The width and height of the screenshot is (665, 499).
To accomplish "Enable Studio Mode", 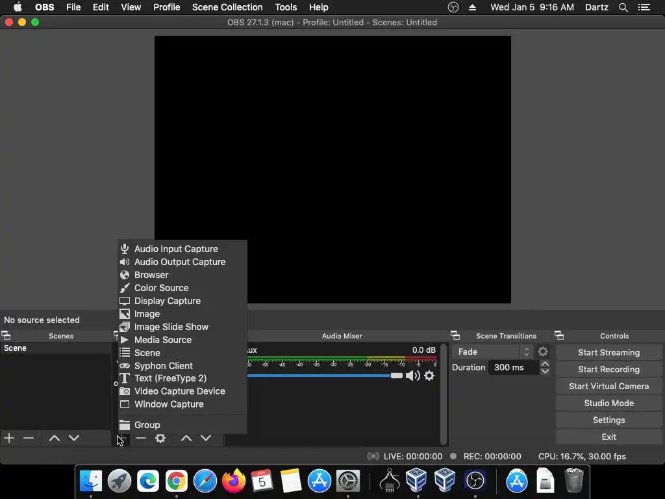I will pyautogui.click(x=609, y=403).
